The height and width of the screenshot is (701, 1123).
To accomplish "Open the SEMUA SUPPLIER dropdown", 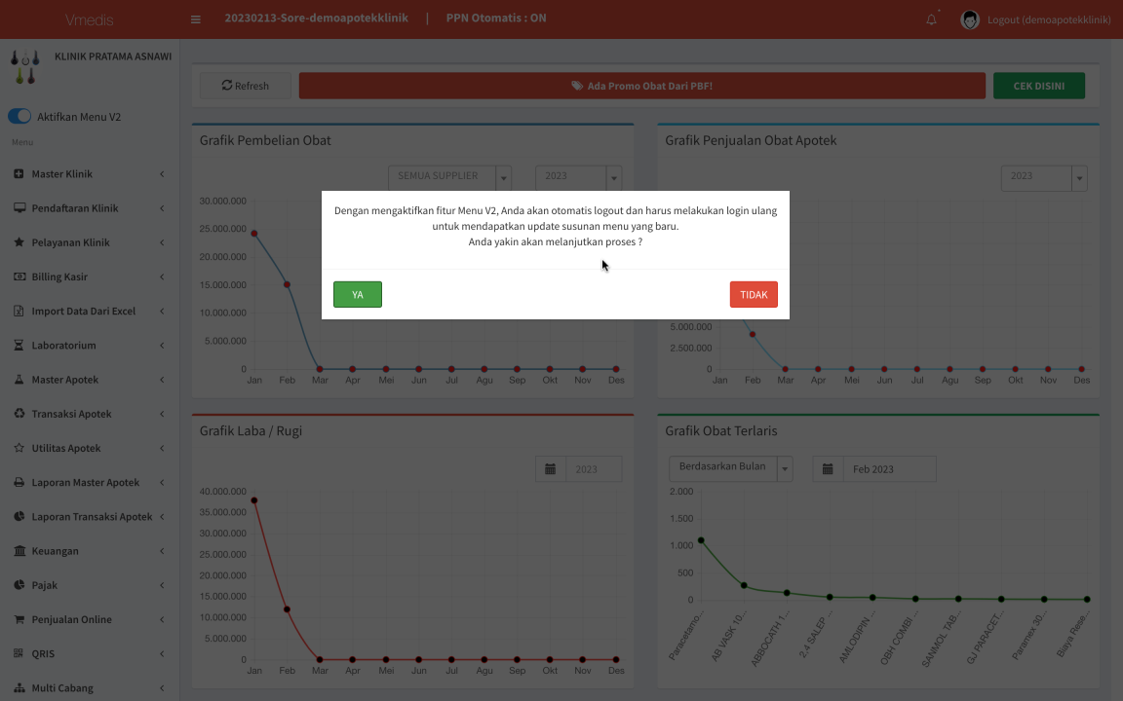I will 449,176.
